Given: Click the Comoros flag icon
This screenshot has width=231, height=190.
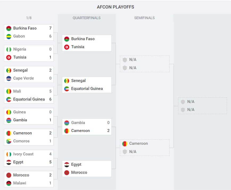Looking at the screenshot, I should (9, 141).
